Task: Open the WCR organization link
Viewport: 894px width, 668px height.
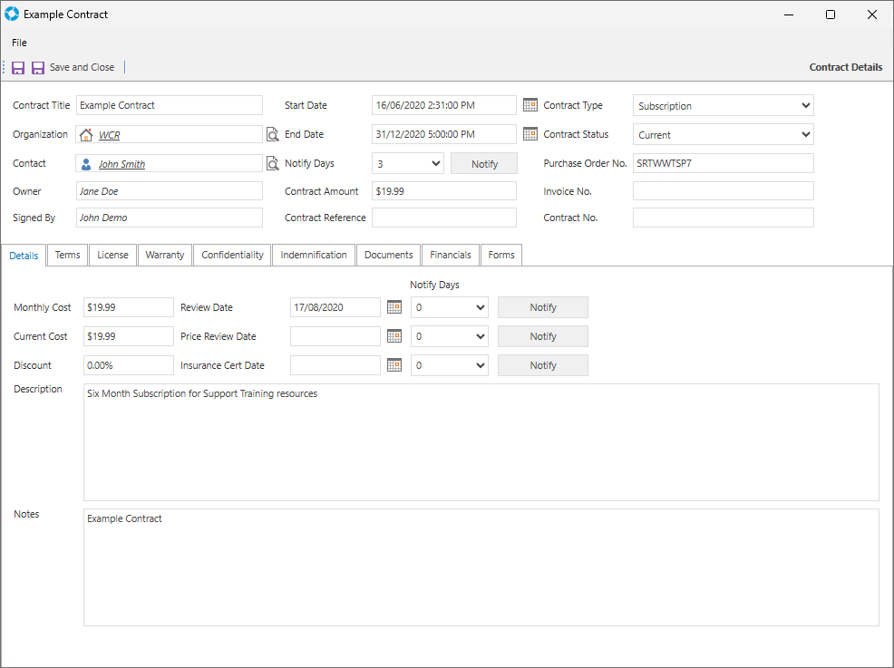Action: click(109, 135)
